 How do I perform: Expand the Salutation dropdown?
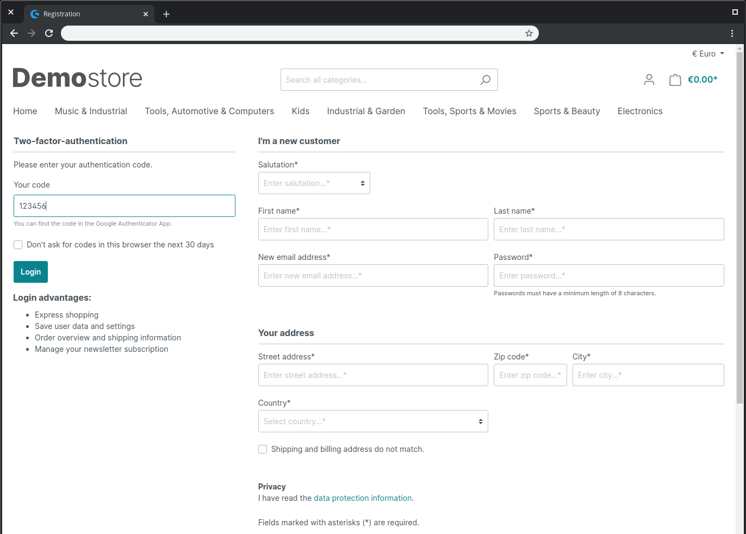(x=314, y=183)
